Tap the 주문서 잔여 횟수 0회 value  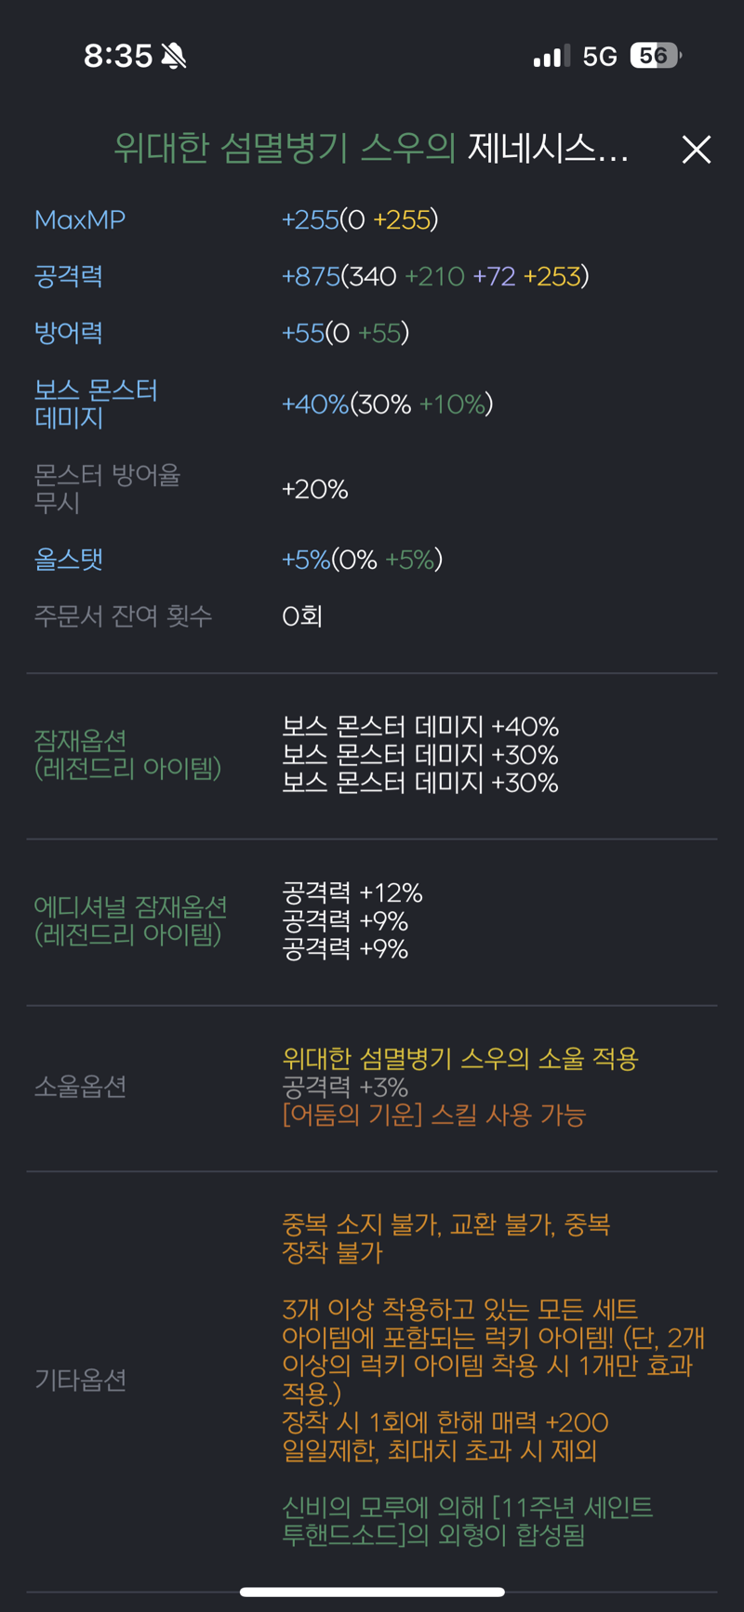(x=302, y=615)
